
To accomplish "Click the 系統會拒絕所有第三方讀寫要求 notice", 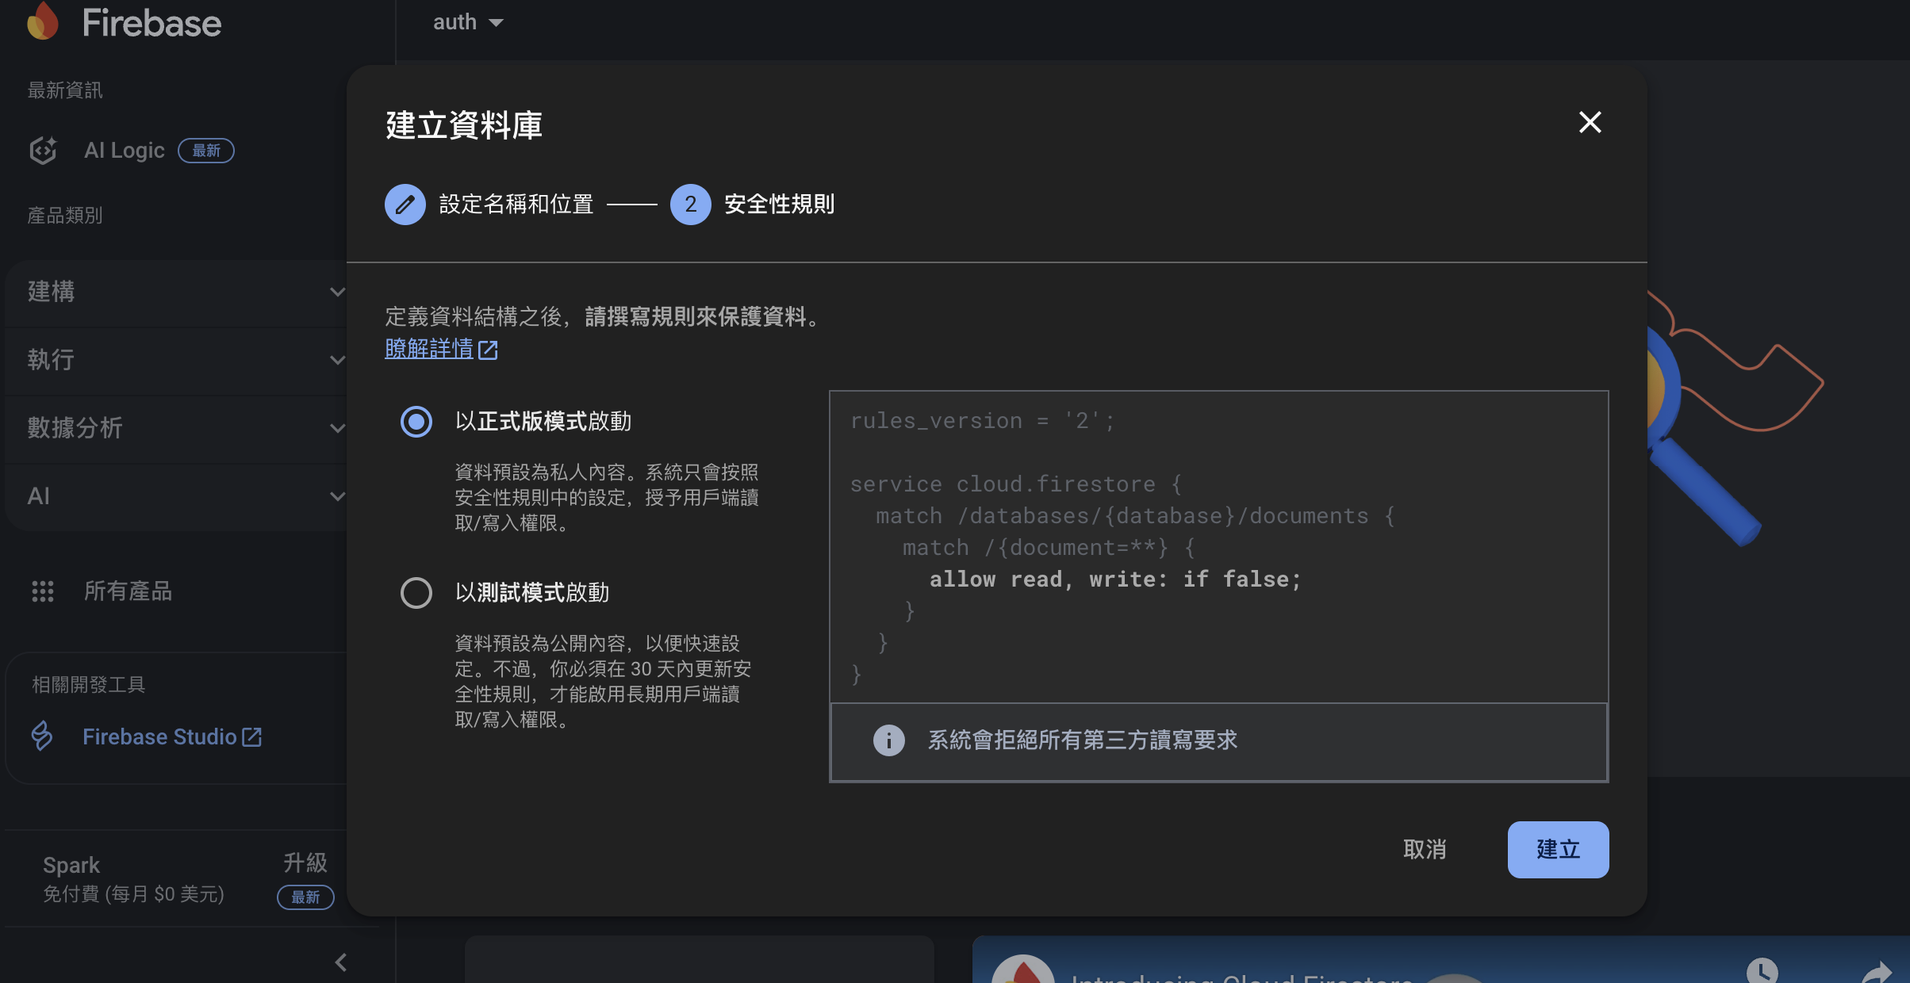I will tap(1218, 742).
